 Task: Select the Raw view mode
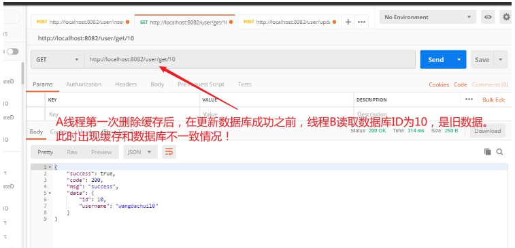[x=72, y=152]
